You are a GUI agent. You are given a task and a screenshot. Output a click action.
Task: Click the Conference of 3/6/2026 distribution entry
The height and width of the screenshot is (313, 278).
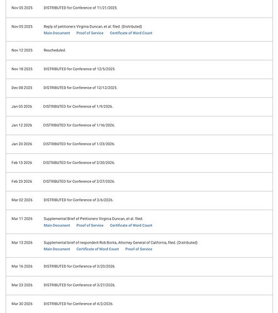(78, 200)
